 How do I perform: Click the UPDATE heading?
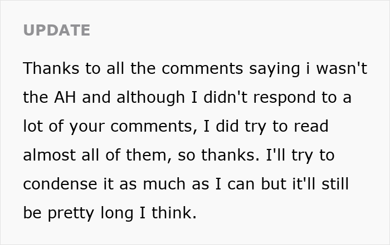(x=56, y=30)
